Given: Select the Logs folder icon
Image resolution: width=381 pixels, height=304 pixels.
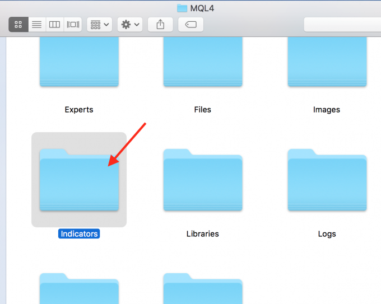Looking at the screenshot, I should pos(327,180).
